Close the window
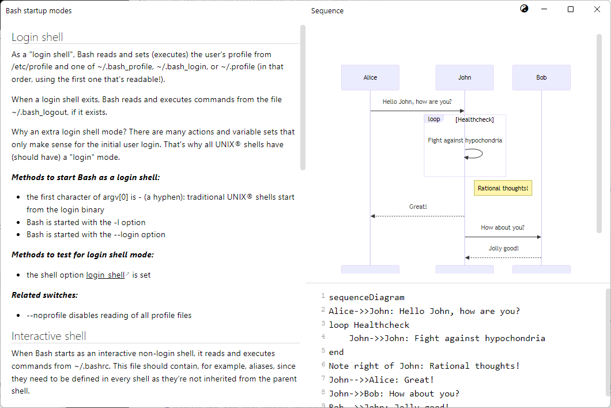This screenshot has width=611, height=408. (x=597, y=9)
